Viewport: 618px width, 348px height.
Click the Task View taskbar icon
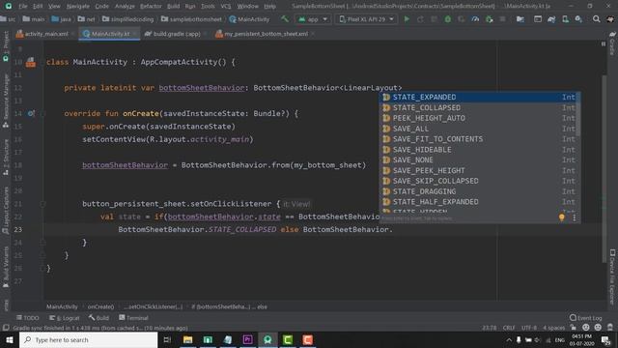point(167,339)
